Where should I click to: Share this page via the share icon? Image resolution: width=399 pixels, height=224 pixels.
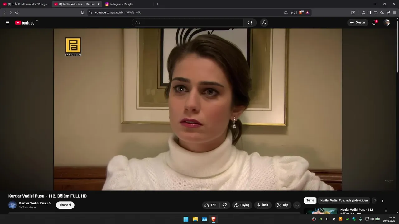pyautogui.click(x=293, y=12)
